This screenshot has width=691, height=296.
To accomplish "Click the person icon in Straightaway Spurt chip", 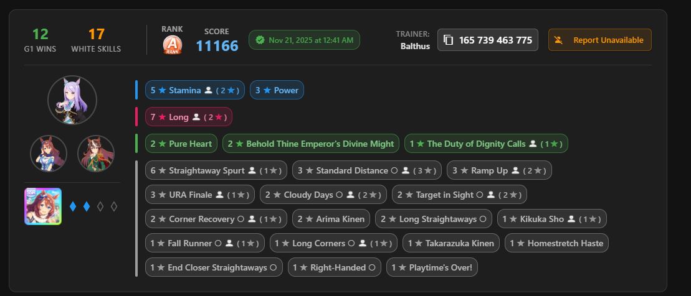I will 252,170.
